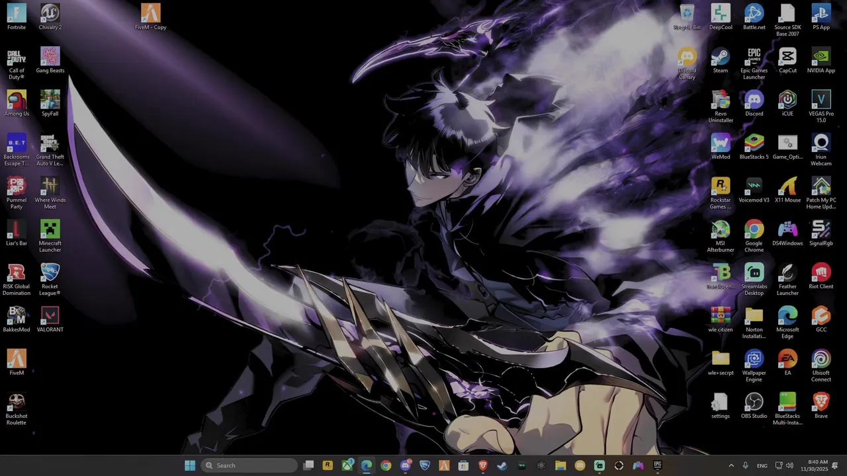Select the Among Us desktop icon
Viewport: 847px width, 476px height.
point(17,104)
